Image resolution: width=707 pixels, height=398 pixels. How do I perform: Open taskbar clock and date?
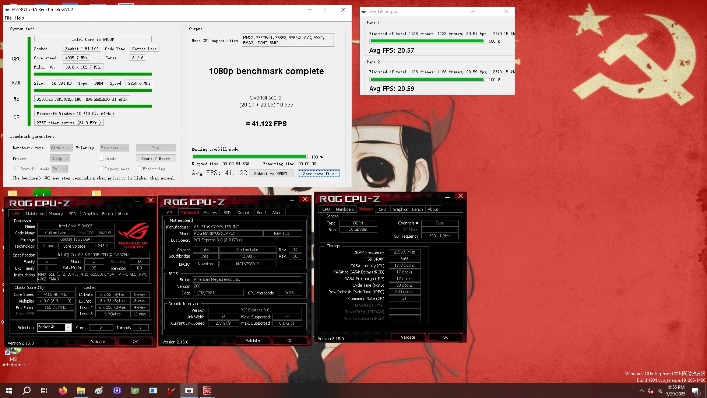(676, 391)
